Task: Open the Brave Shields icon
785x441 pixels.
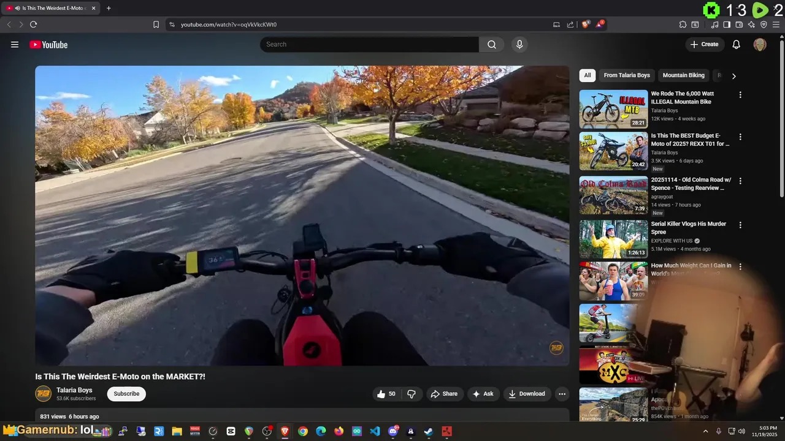Action: 585,24
